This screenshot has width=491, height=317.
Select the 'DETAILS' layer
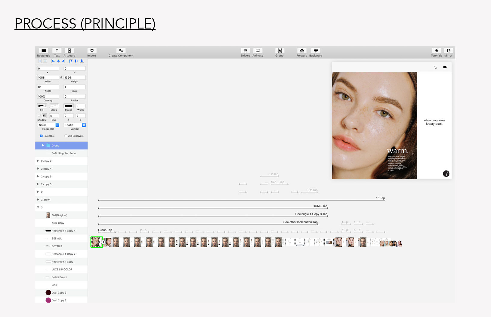(x=61, y=246)
